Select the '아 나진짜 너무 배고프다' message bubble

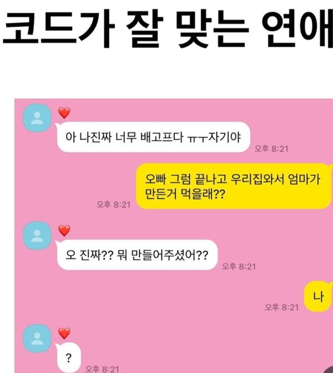(x=153, y=137)
